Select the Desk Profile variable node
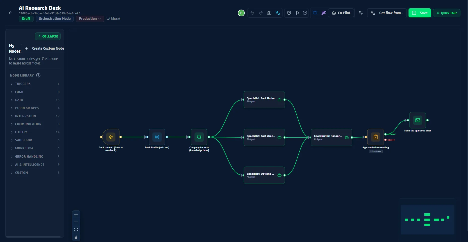This screenshot has width=468, height=242. point(157,137)
